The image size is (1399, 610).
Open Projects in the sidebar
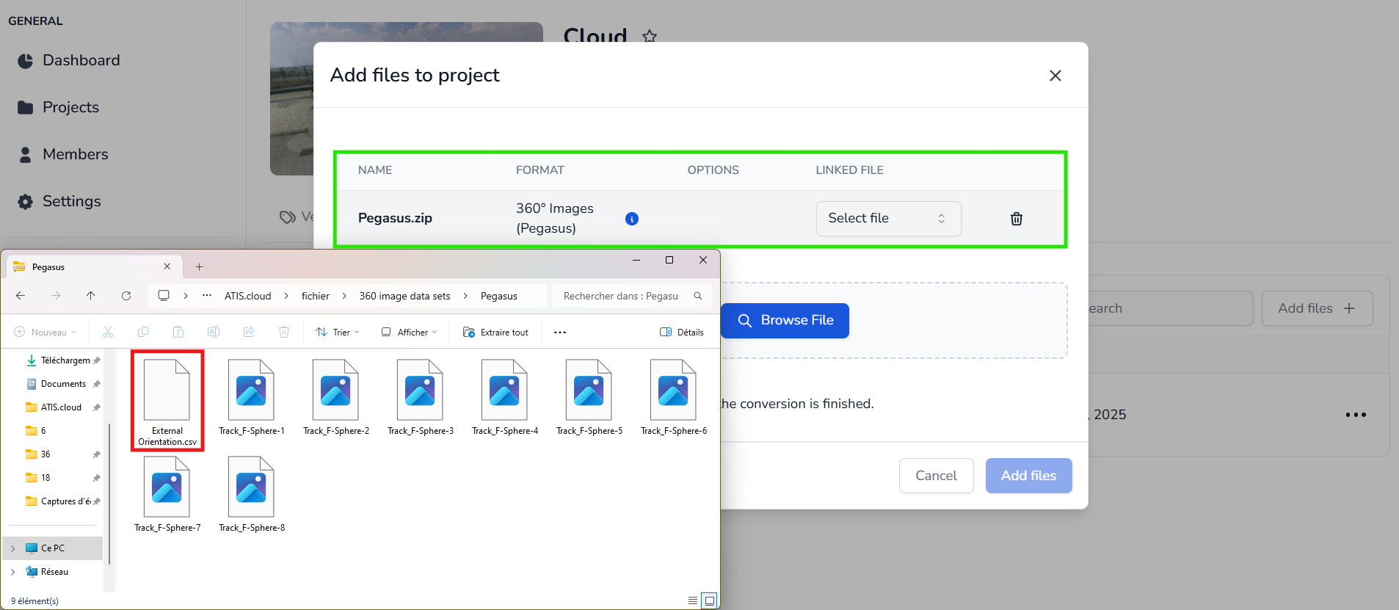pyautogui.click(x=70, y=107)
